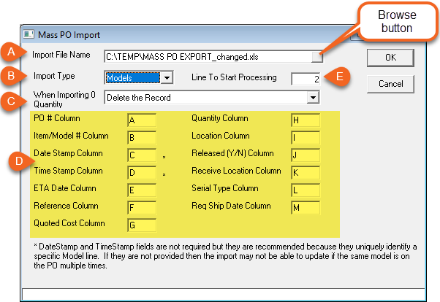Click the Released (Y/N) Column input field
Viewport: 440px width, 302px height.
coord(306,155)
